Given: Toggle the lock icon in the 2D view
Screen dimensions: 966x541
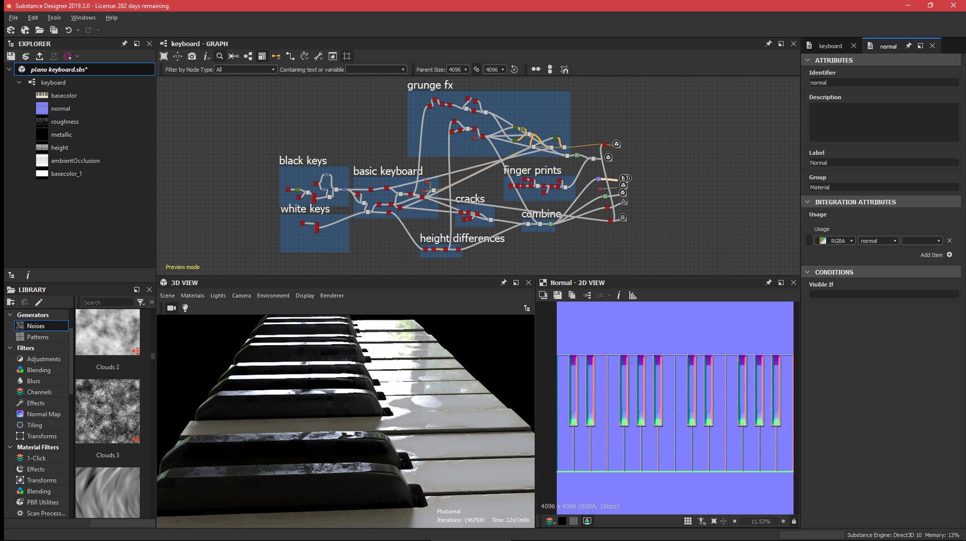Looking at the screenshot, I should pyautogui.click(x=794, y=521).
